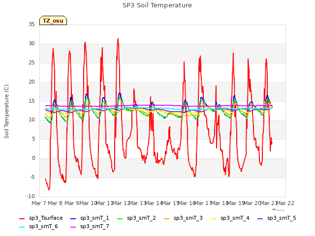Click the magenta sp3_smT_7 legend swatch
This screenshot has width=315, height=236.
[x=73, y=227]
